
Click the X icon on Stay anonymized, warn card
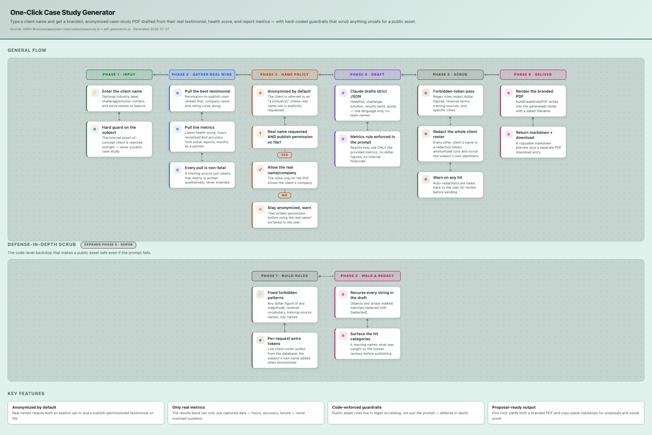tap(260, 209)
